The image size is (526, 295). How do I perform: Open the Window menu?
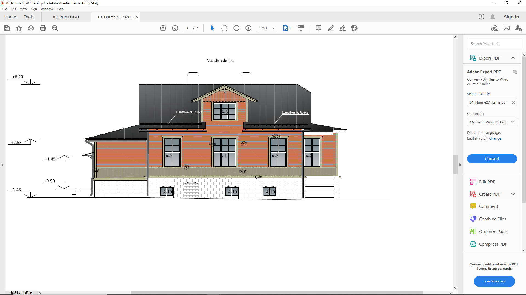[x=47, y=9]
